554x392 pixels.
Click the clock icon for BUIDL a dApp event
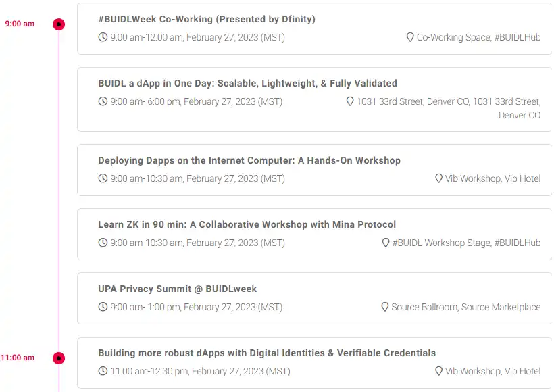(103, 101)
